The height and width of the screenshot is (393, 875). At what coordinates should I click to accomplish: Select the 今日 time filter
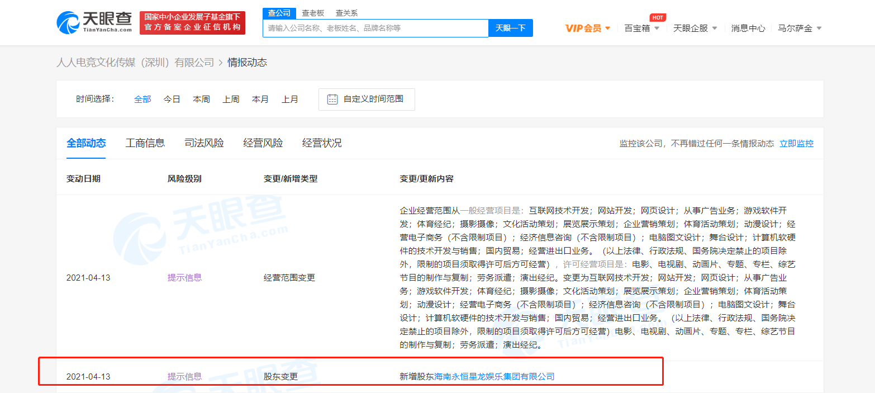coord(172,100)
